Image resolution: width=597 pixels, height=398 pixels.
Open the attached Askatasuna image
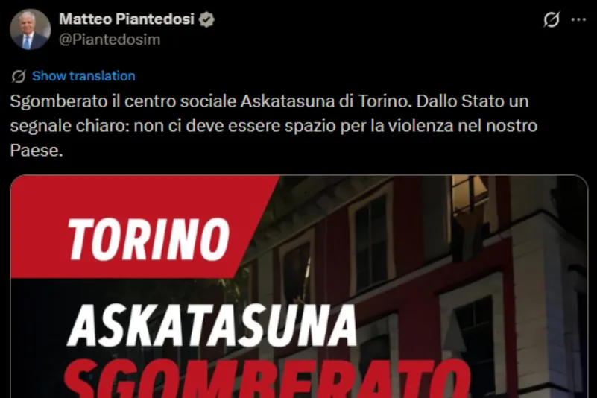point(300,286)
